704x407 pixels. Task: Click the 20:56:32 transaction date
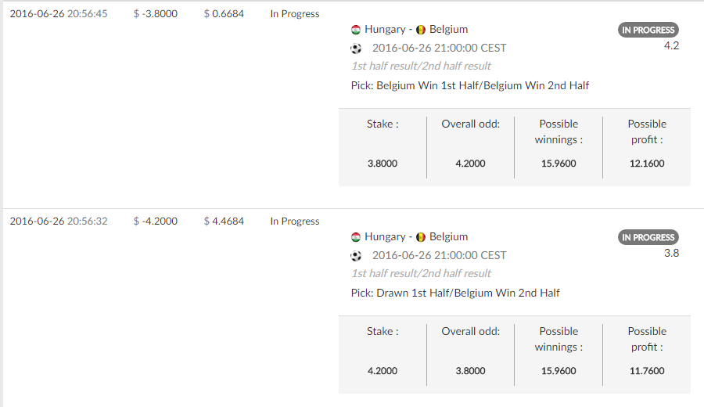click(59, 221)
